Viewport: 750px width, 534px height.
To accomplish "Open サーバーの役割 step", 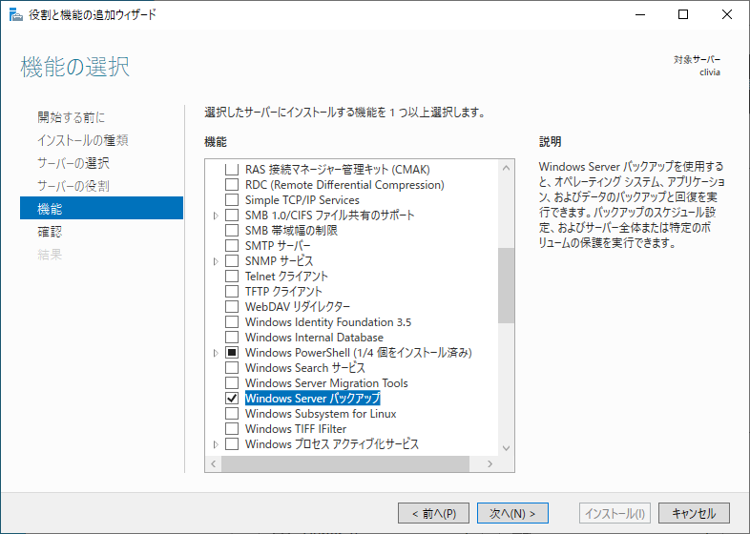I will (x=73, y=186).
